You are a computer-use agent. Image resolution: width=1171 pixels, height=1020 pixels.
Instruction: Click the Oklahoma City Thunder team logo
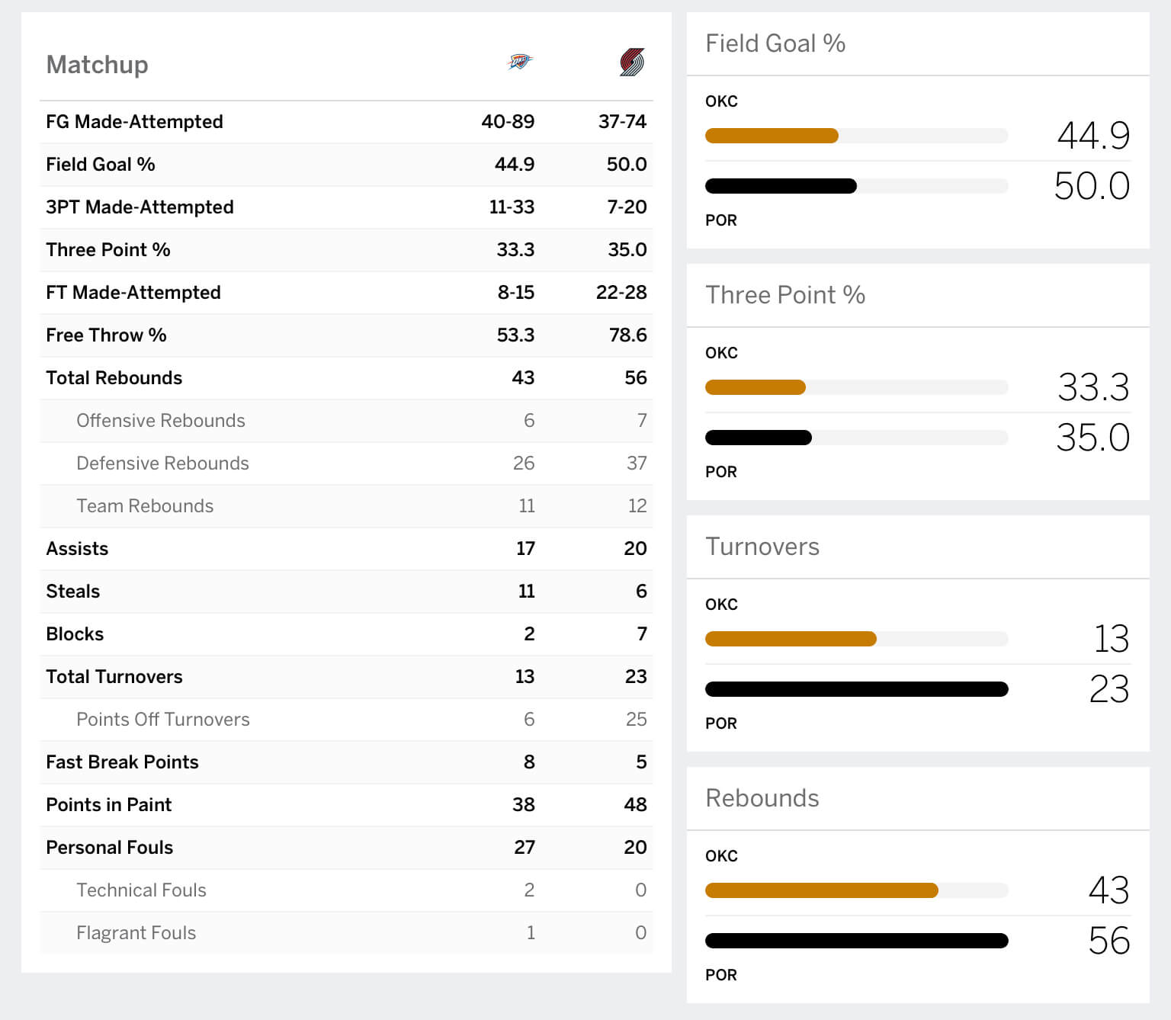coord(520,62)
